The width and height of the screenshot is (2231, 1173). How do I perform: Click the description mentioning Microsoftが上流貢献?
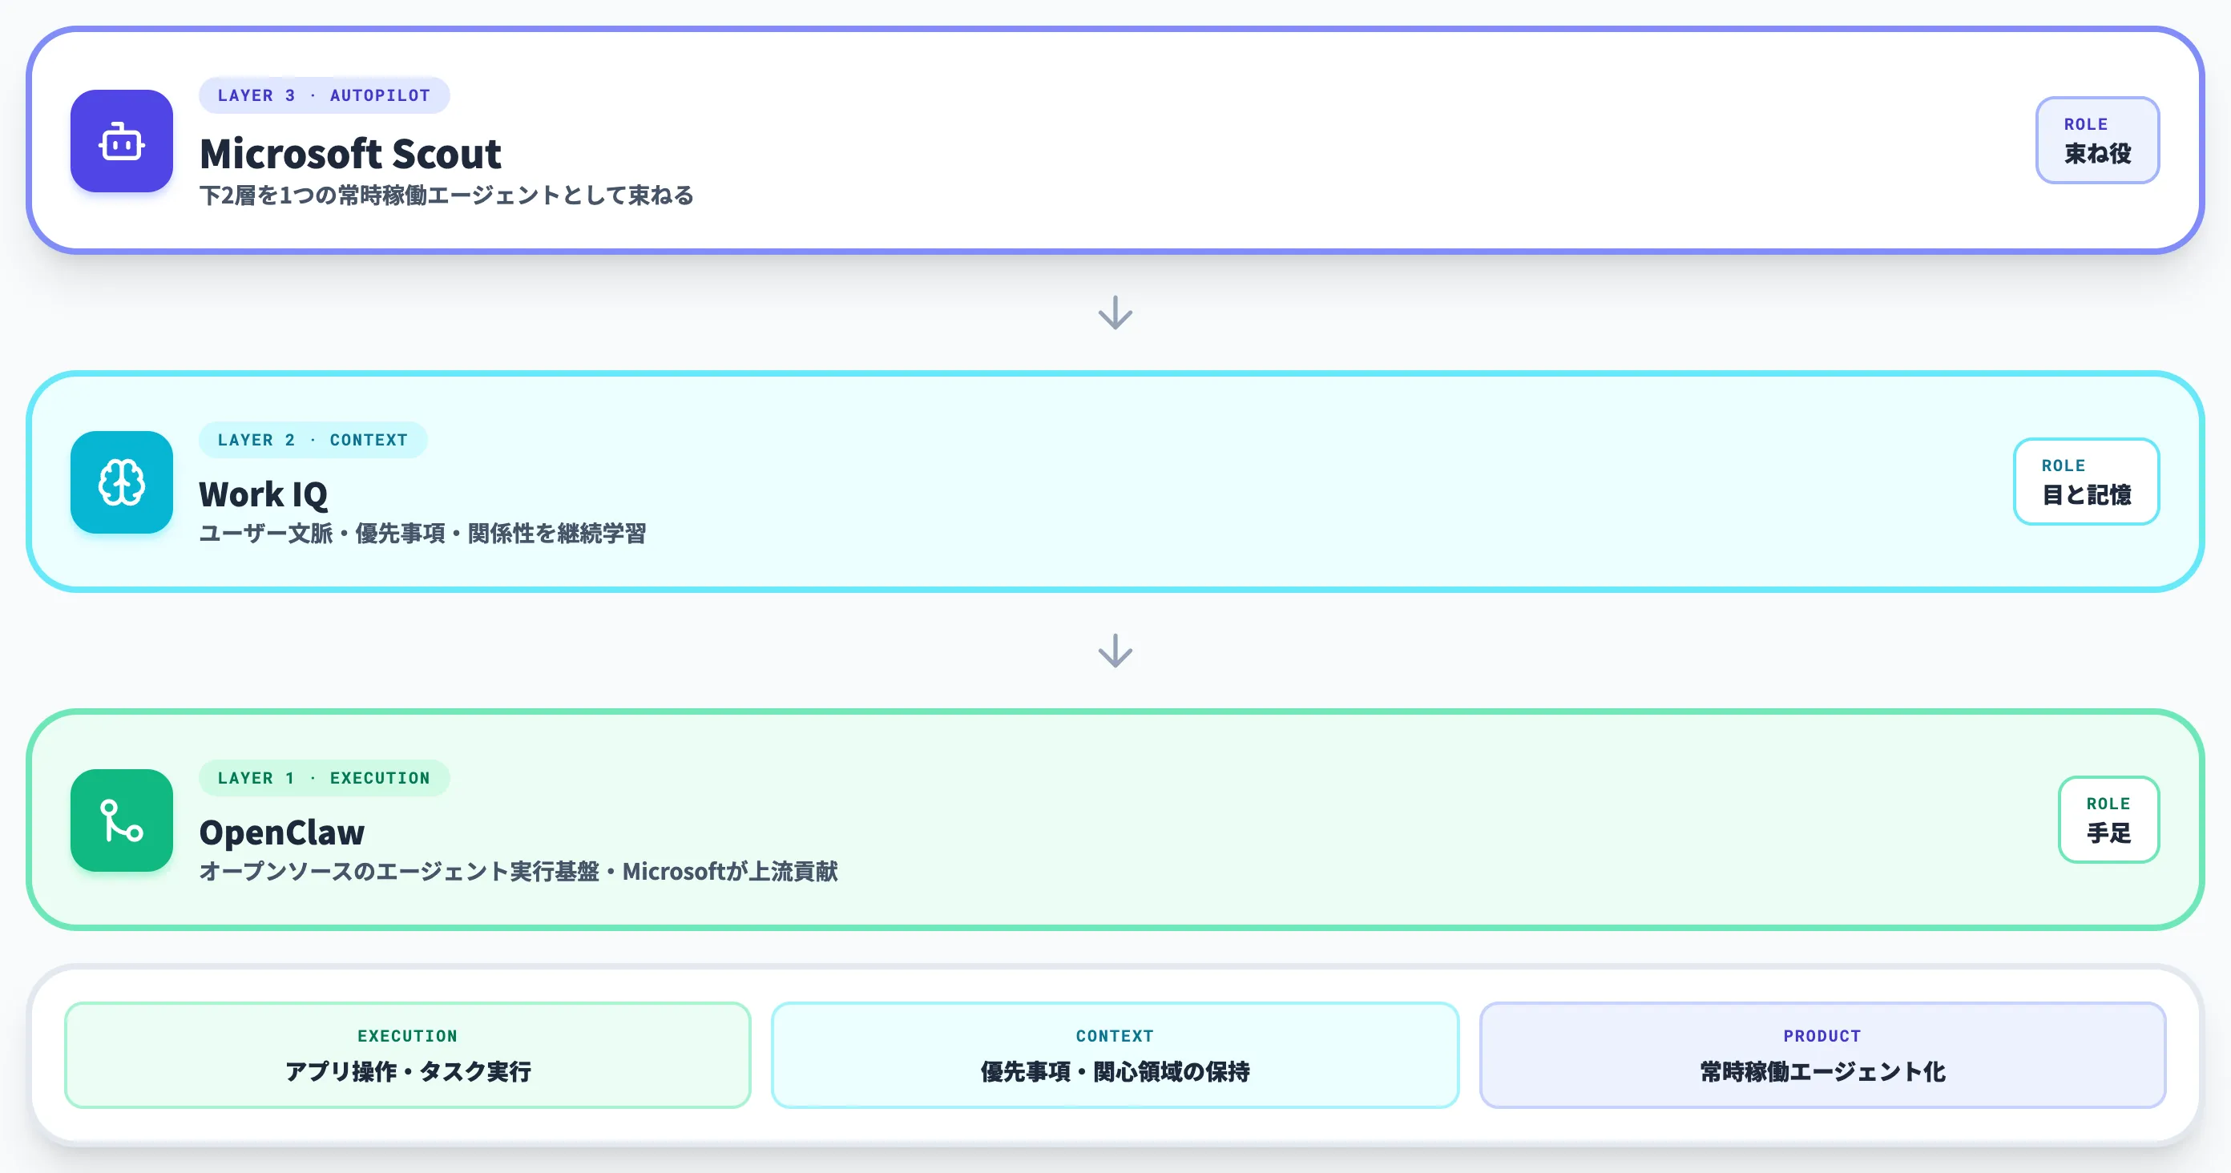[x=518, y=871]
